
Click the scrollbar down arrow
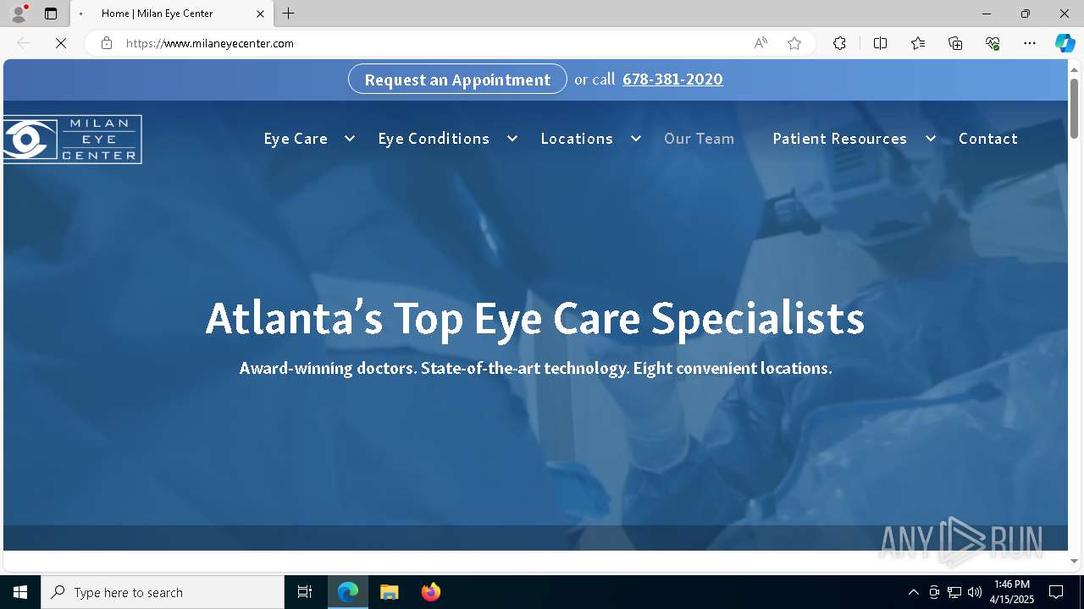(x=1074, y=561)
